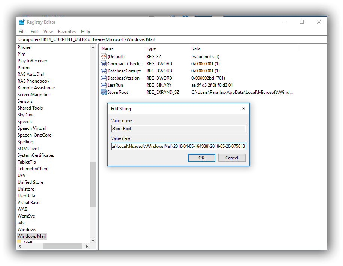The width and height of the screenshot is (343, 266).
Task: Select the RAS AutoDial key
Action: [x=31, y=74]
